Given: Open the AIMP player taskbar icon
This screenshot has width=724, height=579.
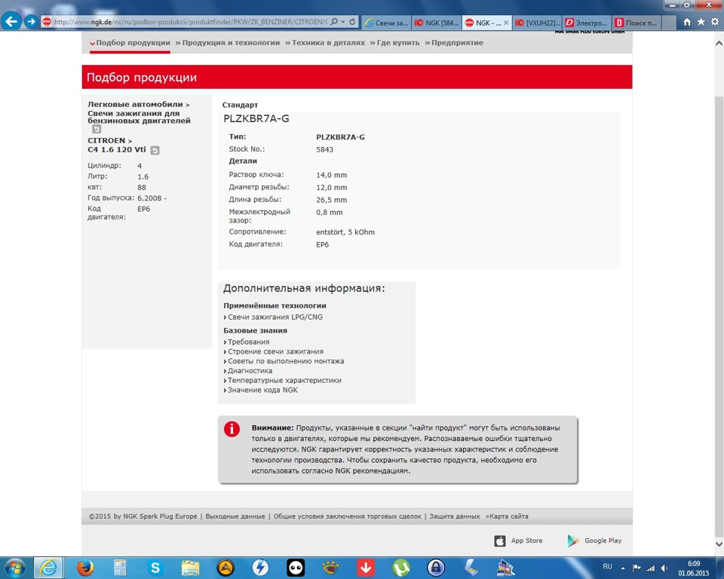Looking at the screenshot, I should pos(225,568).
